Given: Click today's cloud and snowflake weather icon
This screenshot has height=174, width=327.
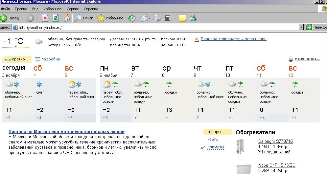Looking at the screenshot, I should pos(12,84).
